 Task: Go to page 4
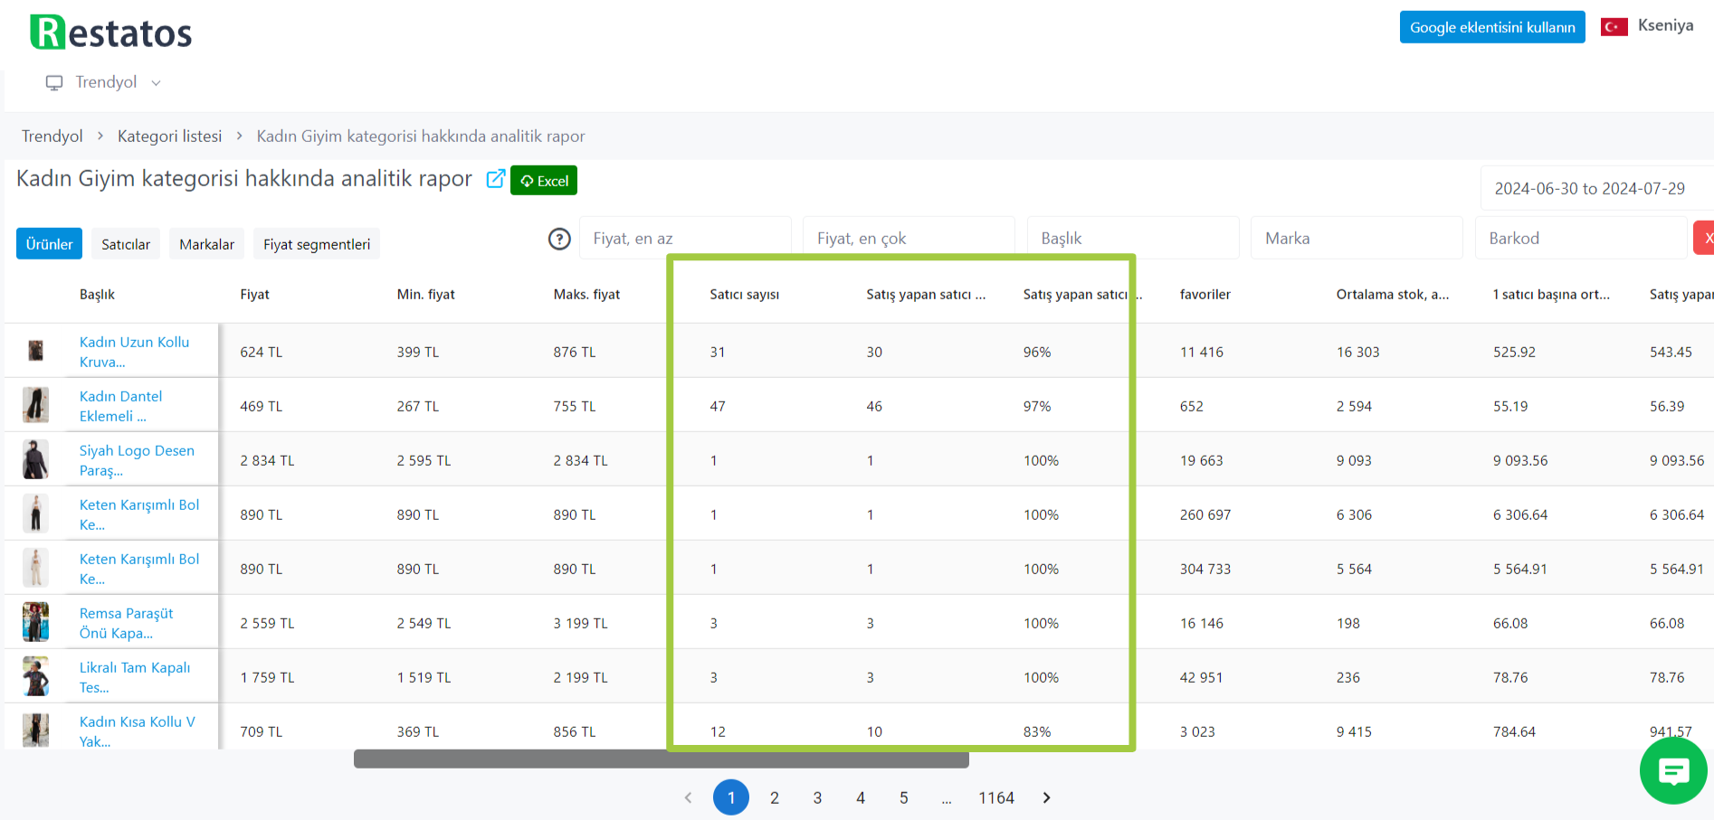(x=861, y=797)
